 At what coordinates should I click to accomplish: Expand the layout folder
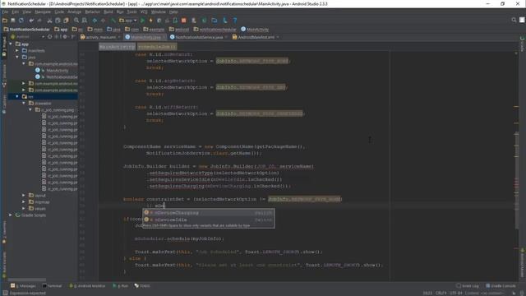click(x=24, y=196)
